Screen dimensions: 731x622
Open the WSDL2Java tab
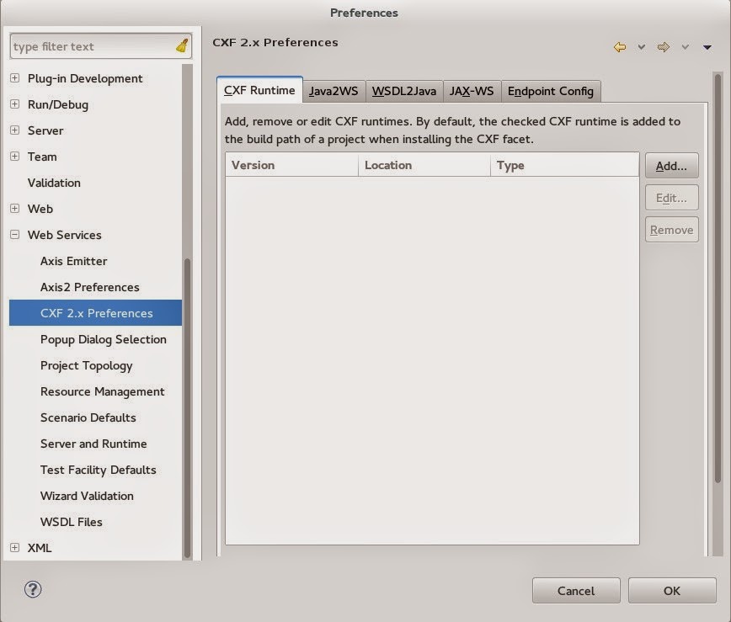404,91
